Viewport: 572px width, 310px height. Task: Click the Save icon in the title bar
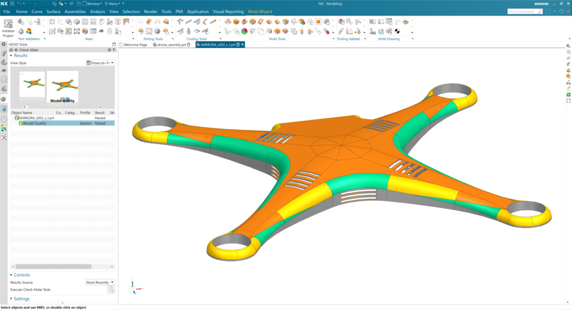(x=12, y=4)
